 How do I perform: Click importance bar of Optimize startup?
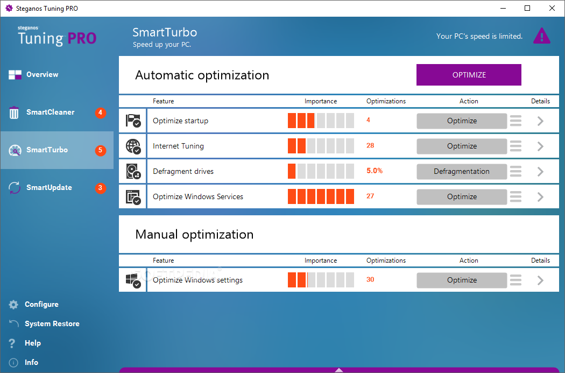pyautogui.click(x=321, y=121)
